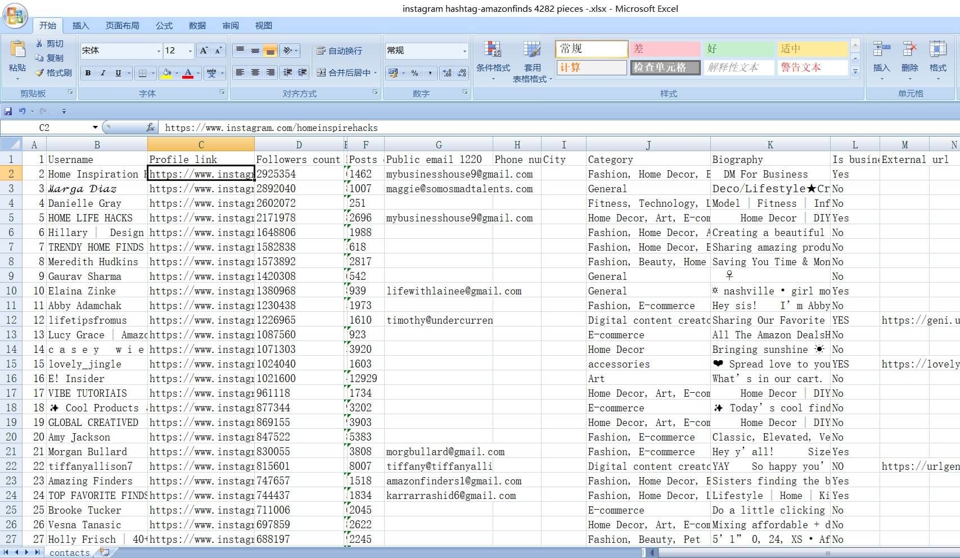This screenshot has width=960, height=558.
Task: Toggle Wrap Text (自动换行)
Action: pyautogui.click(x=339, y=51)
